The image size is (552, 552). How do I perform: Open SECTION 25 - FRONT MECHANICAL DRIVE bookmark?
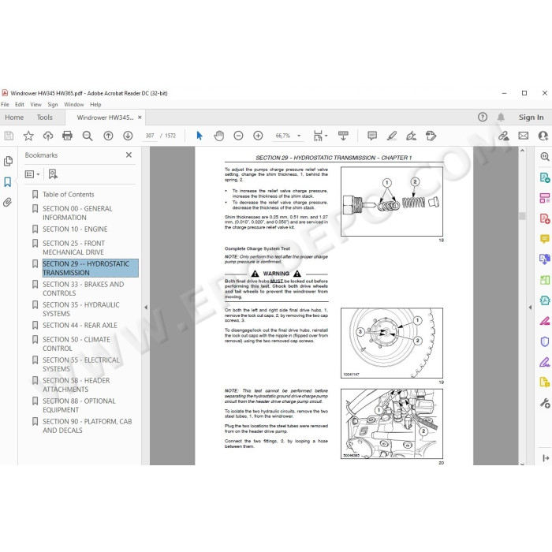(73, 248)
